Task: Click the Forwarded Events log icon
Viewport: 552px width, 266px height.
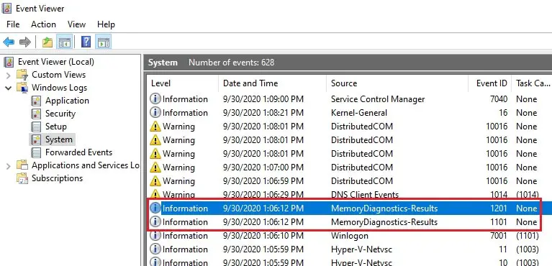Action: pyautogui.click(x=36, y=152)
